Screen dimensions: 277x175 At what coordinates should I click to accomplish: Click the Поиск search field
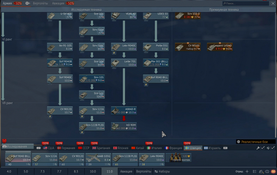point(246,3)
